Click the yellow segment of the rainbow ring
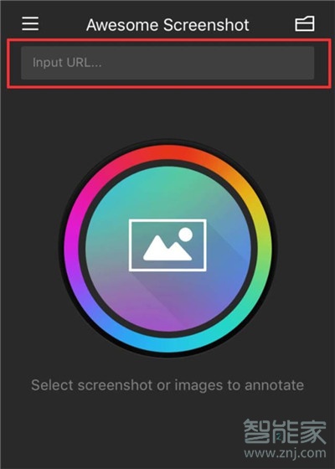The image size is (335, 469). pos(253,199)
